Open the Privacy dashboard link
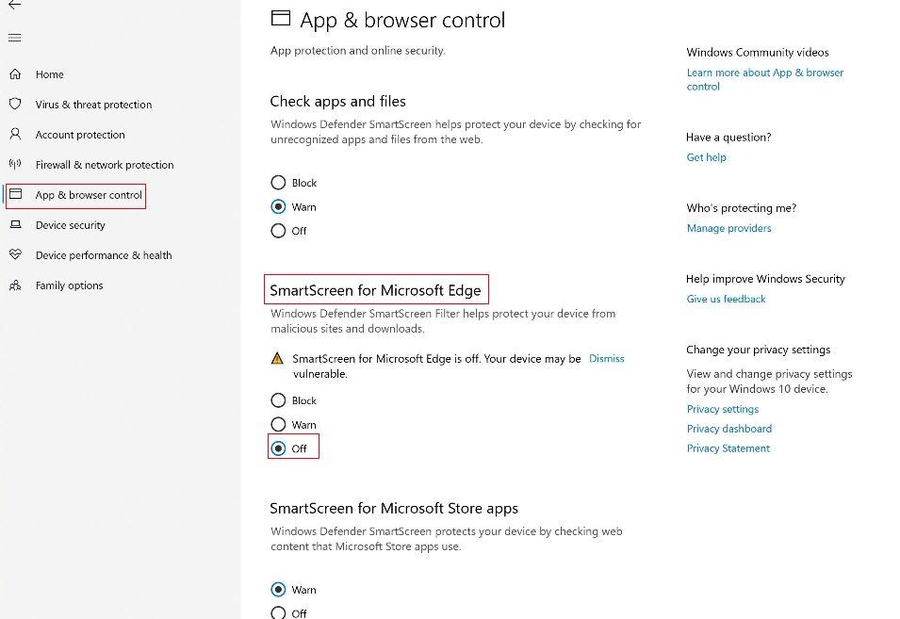 [x=729, y=429]
